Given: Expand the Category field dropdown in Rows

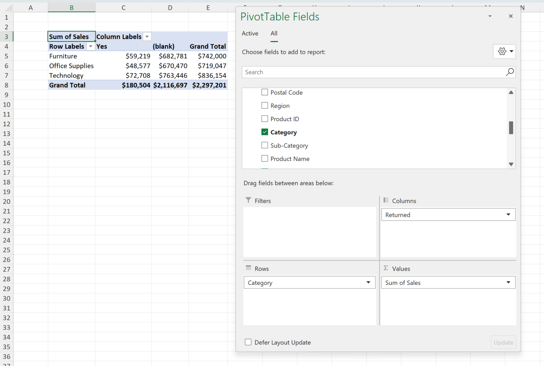Looking at the screenshot, I should 368,283.
